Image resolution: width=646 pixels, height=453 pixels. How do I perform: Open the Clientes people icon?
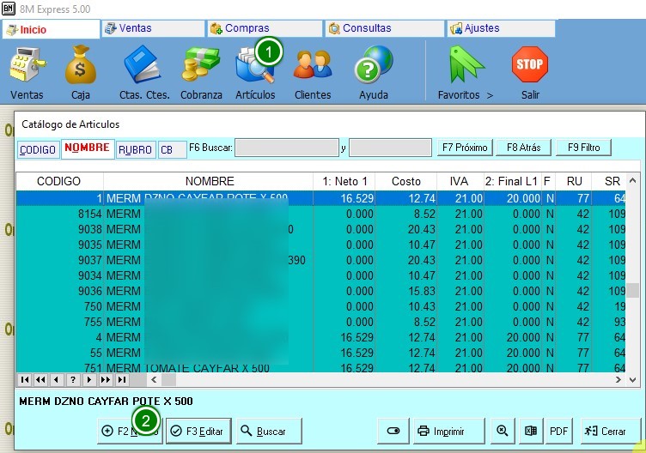pos(313,64)
